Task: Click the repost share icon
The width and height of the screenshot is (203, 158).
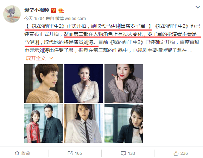Action: (70, 153)
